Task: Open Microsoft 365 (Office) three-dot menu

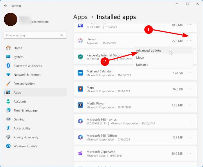Action: coord(189,137)
